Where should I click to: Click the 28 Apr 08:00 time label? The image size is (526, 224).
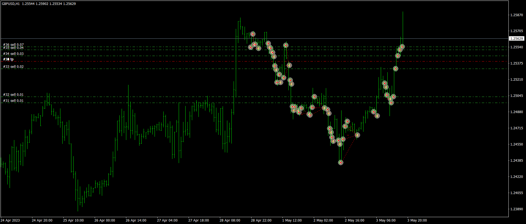coord(230,220)
